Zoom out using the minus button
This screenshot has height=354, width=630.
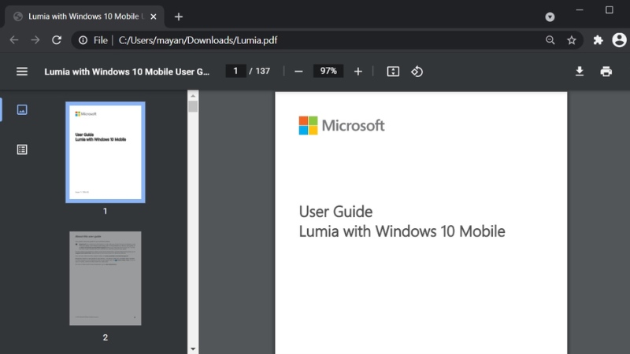[x=298, y=72]
